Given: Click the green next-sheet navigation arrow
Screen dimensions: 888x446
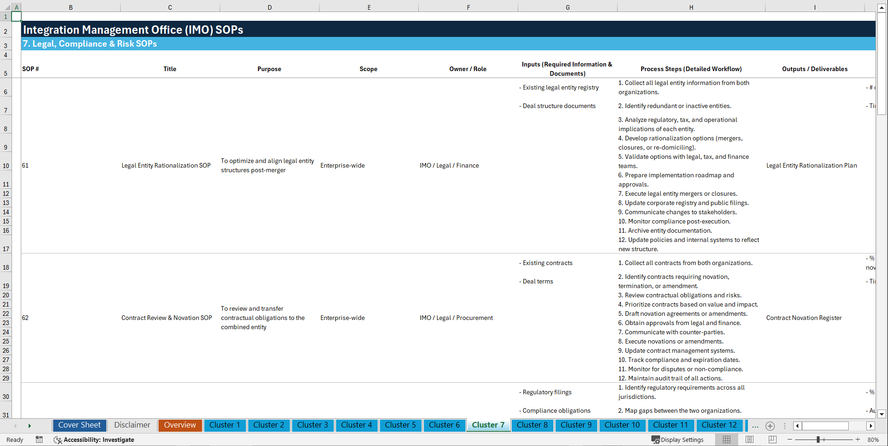Looking at the screenshot, I should pos(30,426).
